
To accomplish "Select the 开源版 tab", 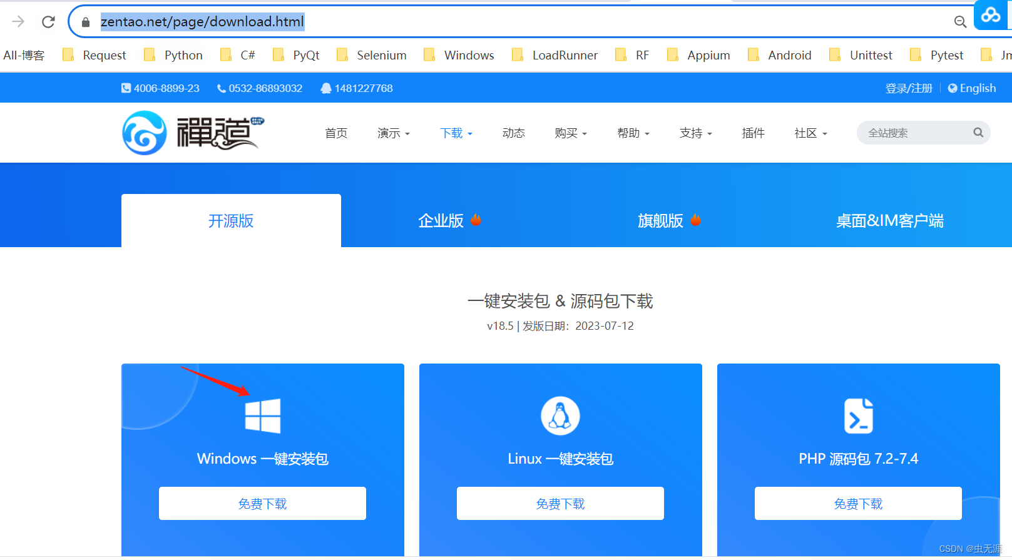I will point(231,220).
